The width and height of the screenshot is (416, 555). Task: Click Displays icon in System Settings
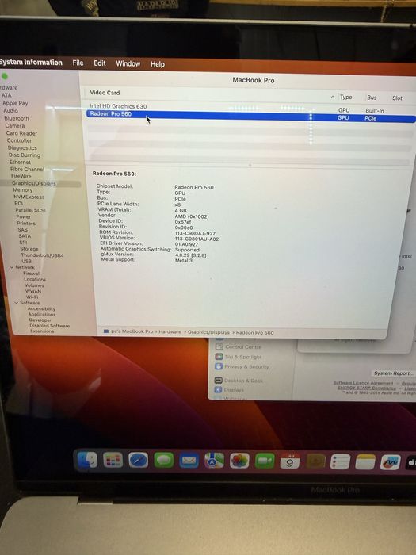[218, 390]
